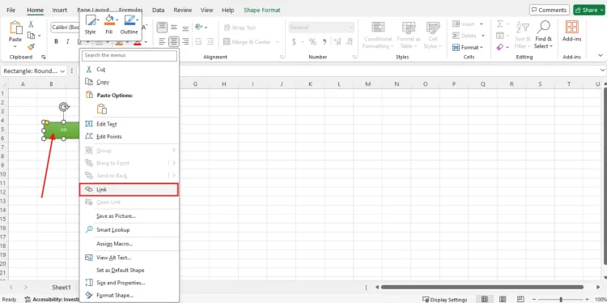
Task: Toggle Bold formatting
Action: (57, 41)
